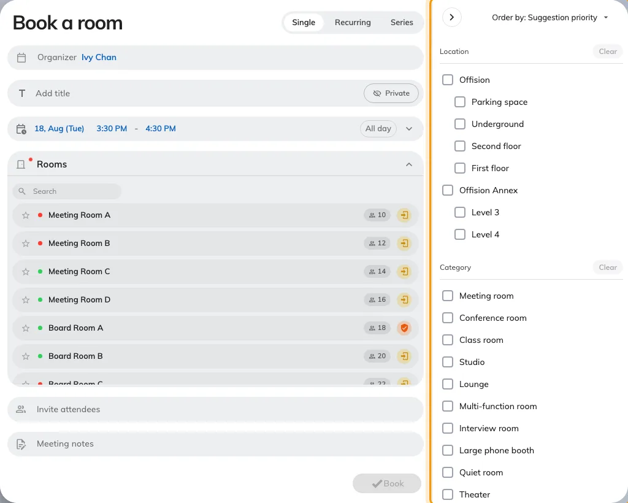Star Meeting Room C as favorite
Screen dimensions: 628x503
coord(26,272)
